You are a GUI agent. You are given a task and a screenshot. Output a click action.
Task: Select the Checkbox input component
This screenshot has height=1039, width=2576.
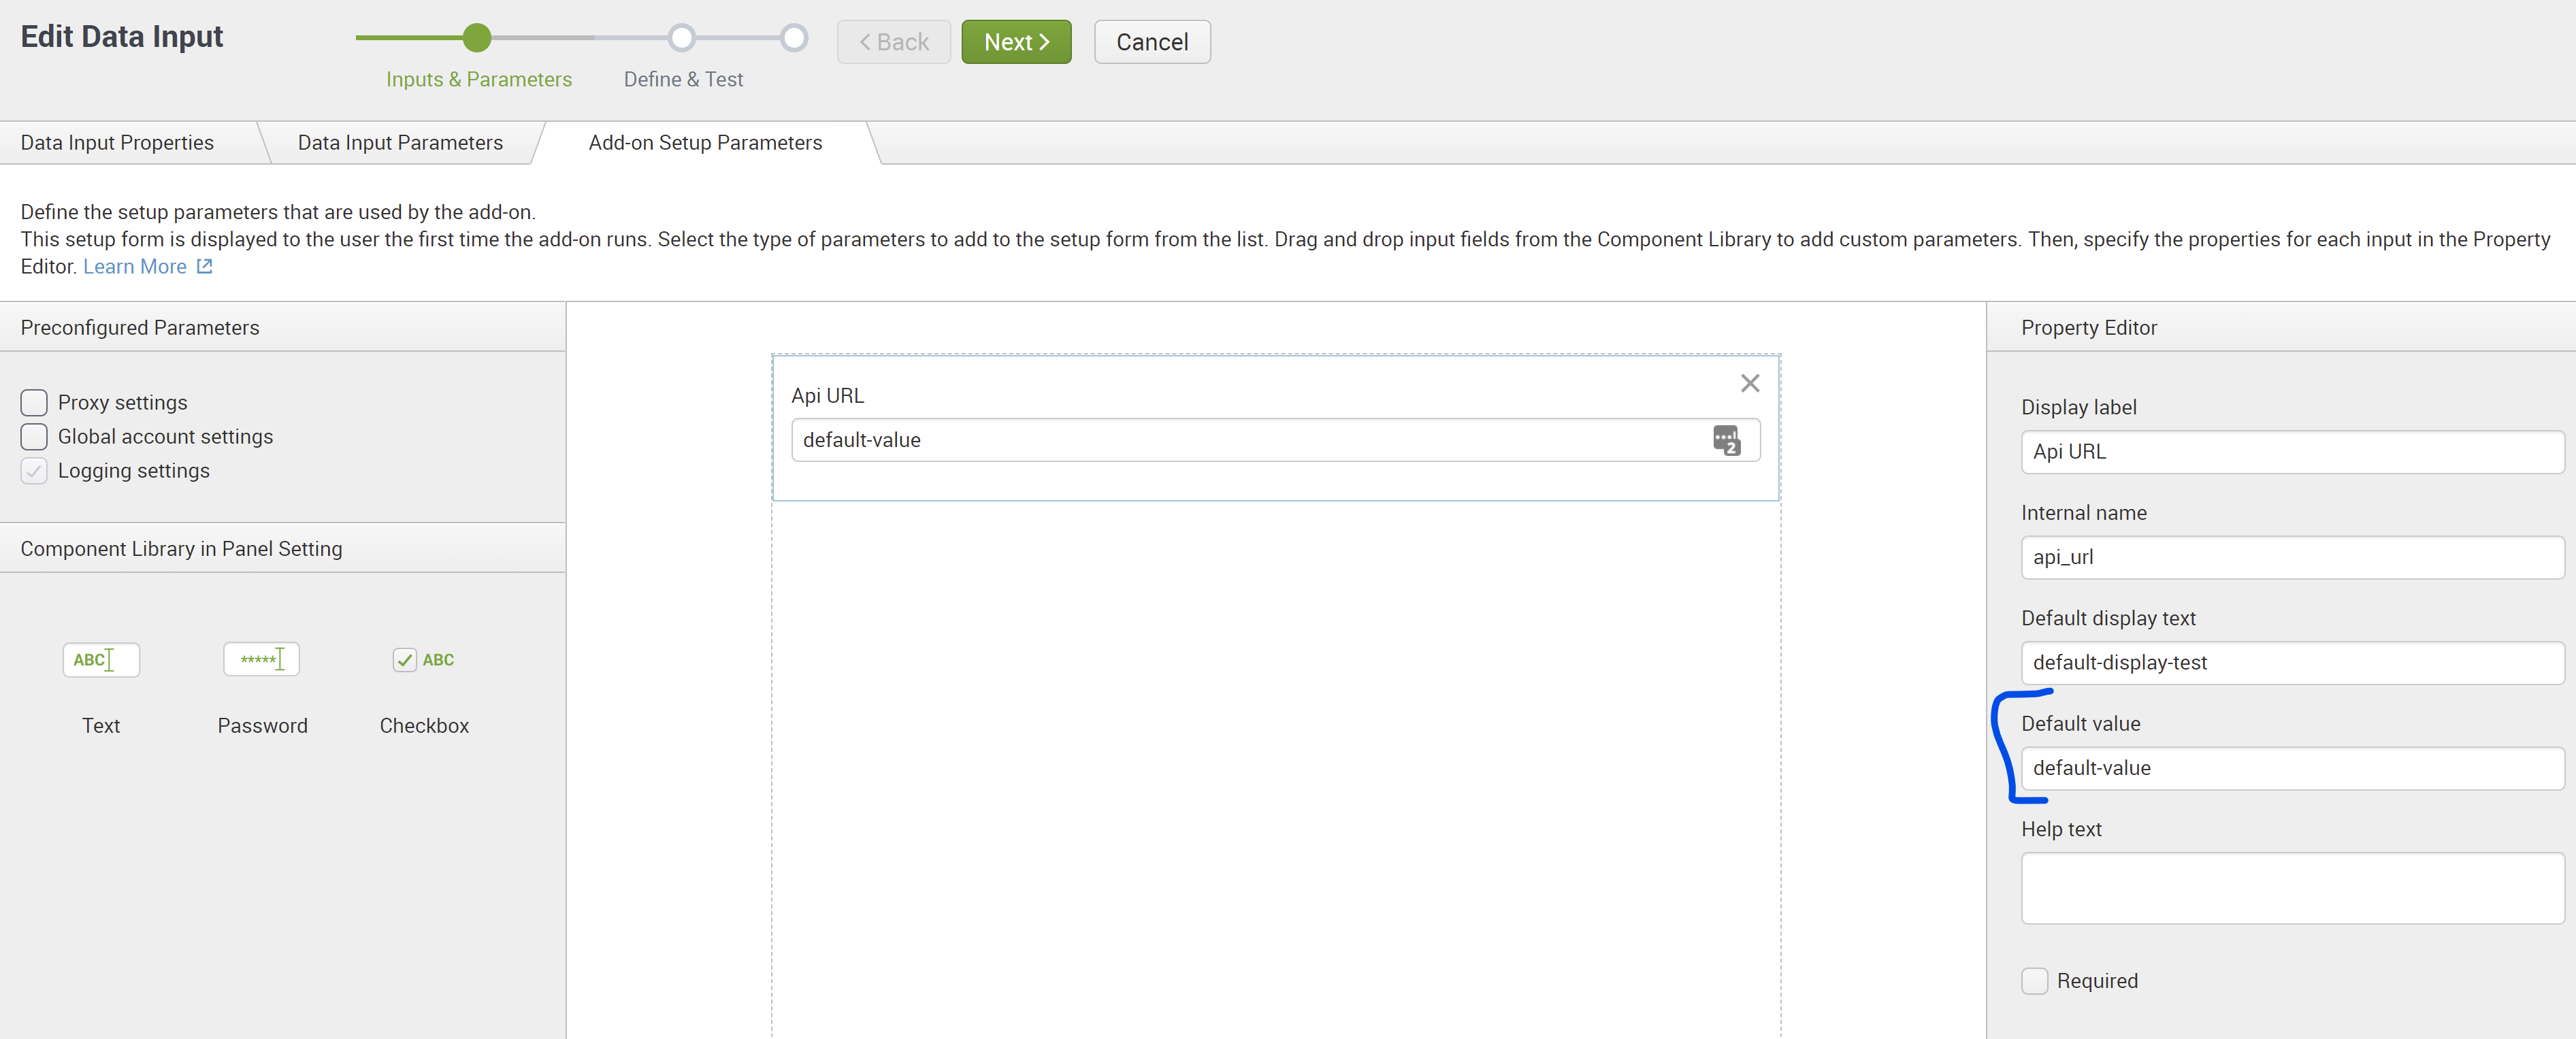coord(423,660)
